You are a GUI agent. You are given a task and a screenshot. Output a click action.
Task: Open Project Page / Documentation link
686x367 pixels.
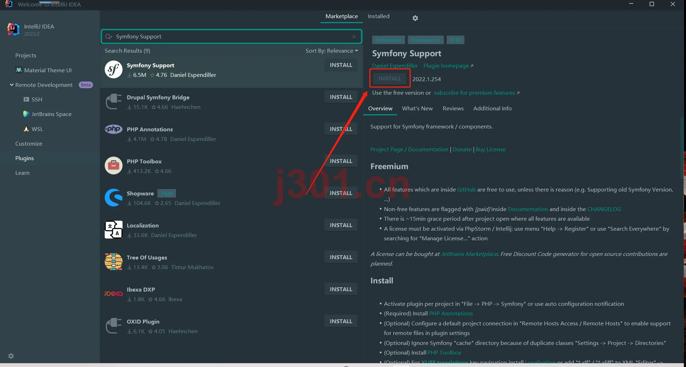click(x=409, y=150)
